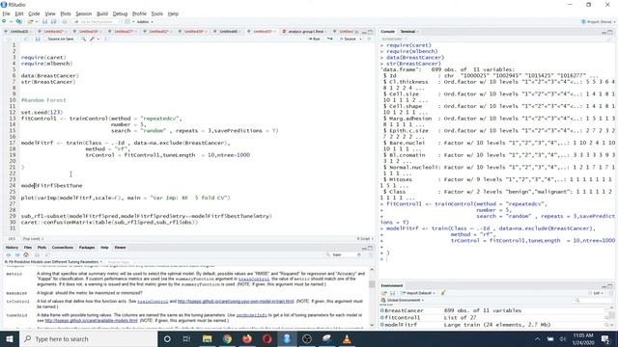The width and height of the screenshot is (618, 347).
Task: Click the Find/Replace magnifier icon in editor
Action: tap(84, 39)
